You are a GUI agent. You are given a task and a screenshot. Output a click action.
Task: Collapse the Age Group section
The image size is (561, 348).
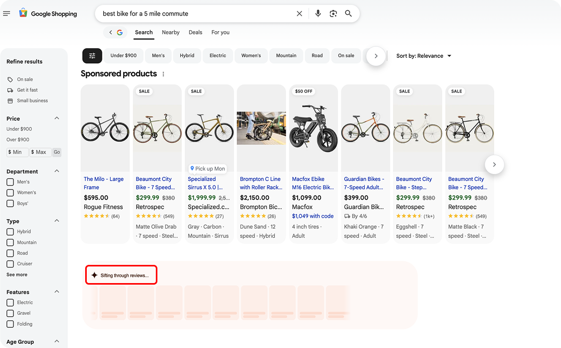pyautogui.click(x=57, y=341)
